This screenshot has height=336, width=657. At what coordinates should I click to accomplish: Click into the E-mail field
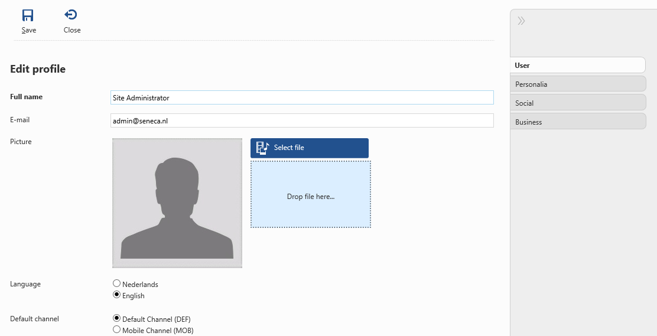coord(302,120)
